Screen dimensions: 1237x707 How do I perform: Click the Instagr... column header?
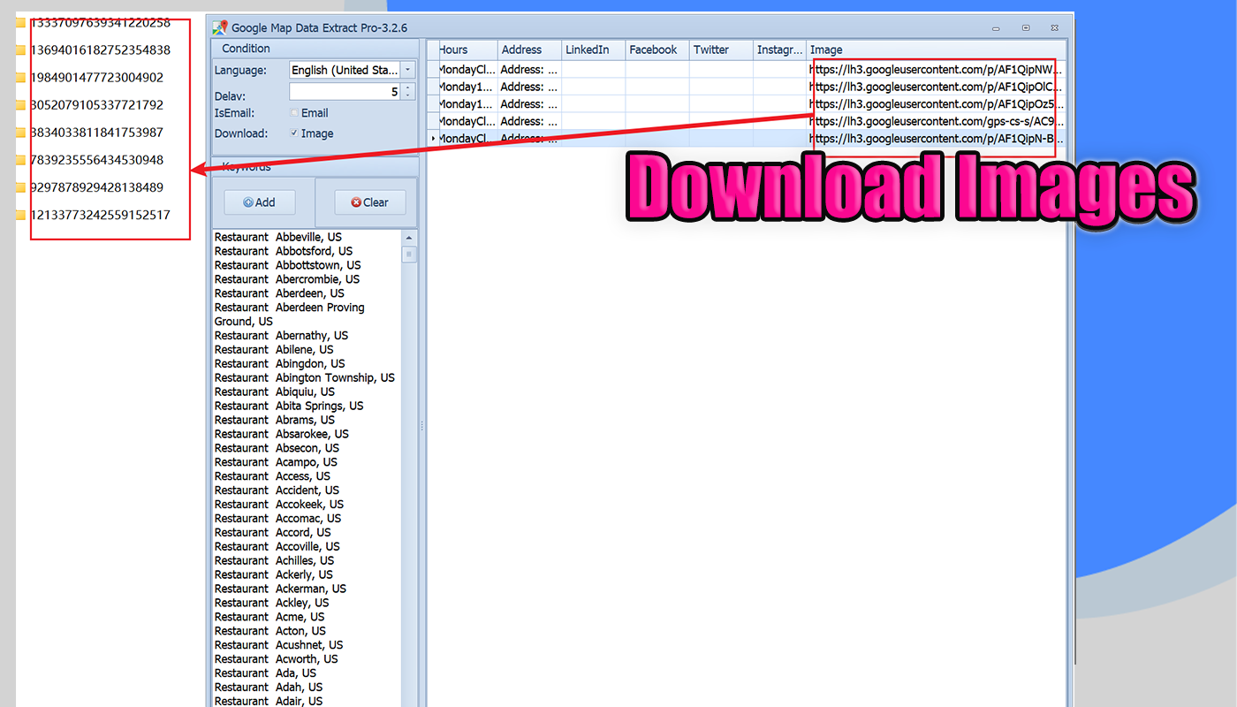click(x=780, y=49)
